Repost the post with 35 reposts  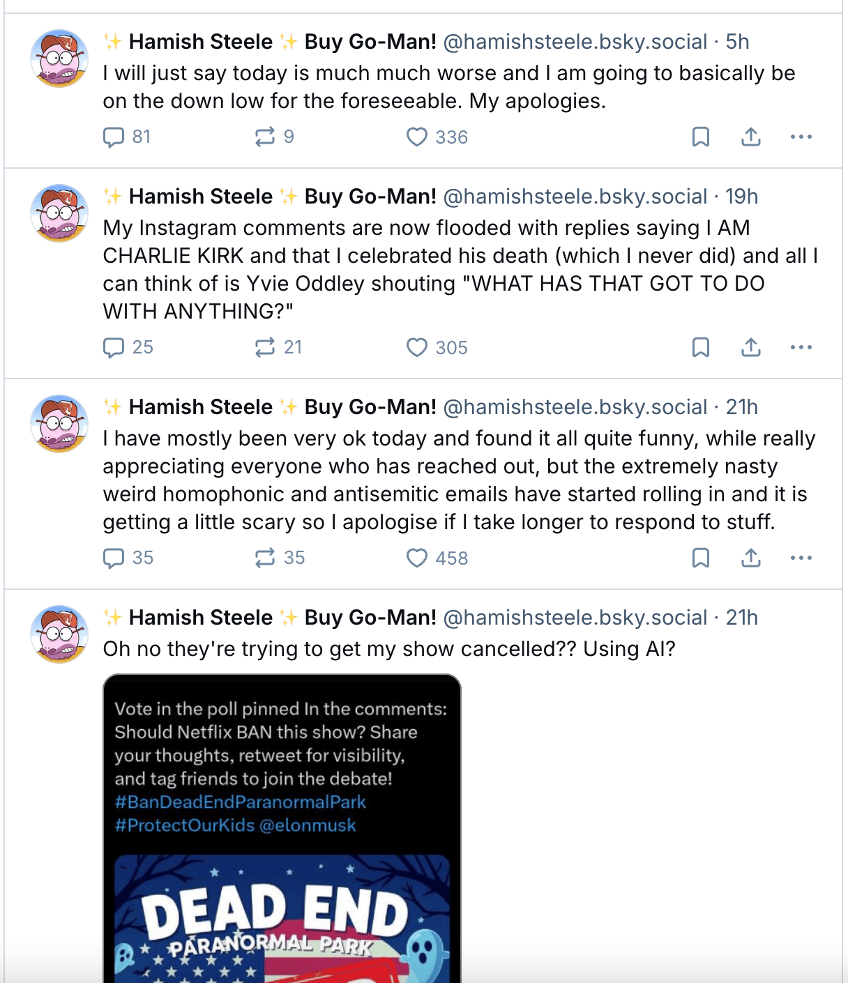[265, 558]
